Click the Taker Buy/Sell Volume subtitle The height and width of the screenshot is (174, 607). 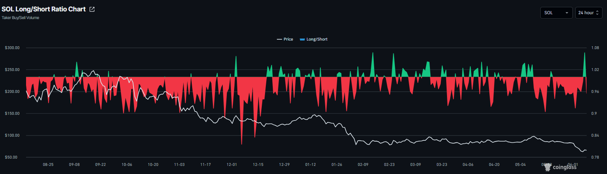click(x=20, y=18)
